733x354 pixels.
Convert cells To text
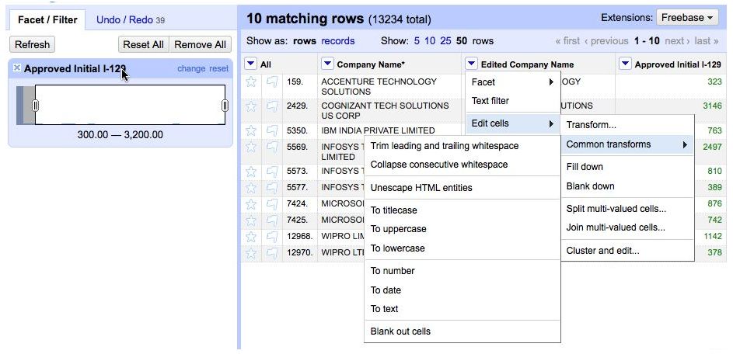coord(462,309)
